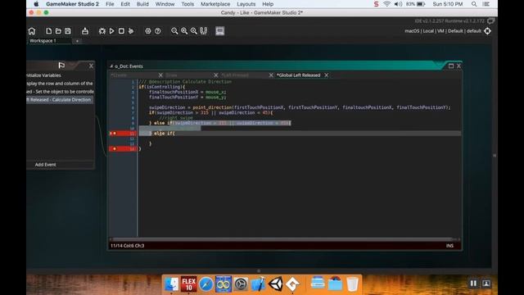Close the Draw code tab
This screenshot has height=295, width=524.
[215, 75]
